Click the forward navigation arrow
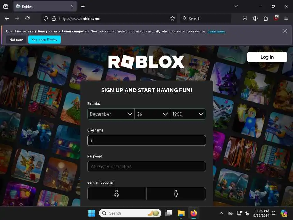This screenshot has width=293, height=220. [17, 18]
